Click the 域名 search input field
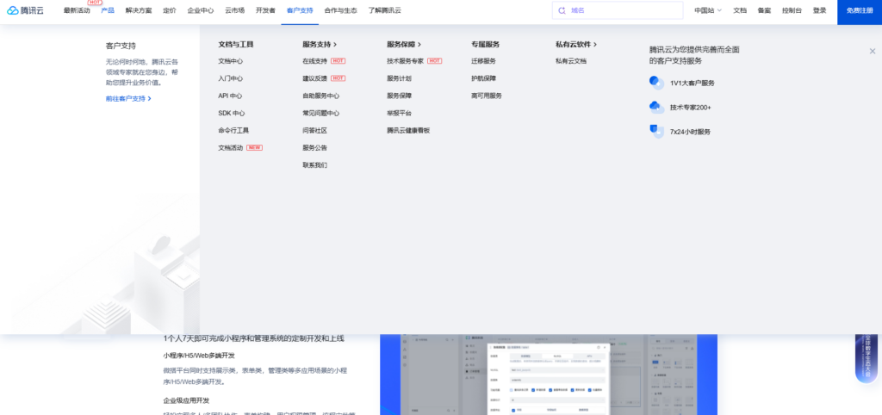The height and width of the screenshot is (415, 882). 618,10
